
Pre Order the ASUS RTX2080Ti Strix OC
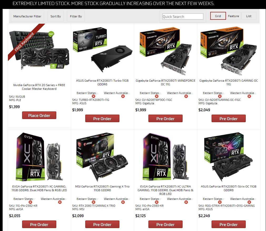229,224
